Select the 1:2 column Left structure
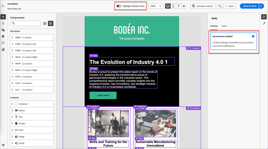This screenshot has width=268, height=149. pyautogui.click(x=32, y=44)
